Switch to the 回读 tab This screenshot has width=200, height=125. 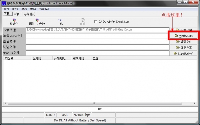[x=17, y=14]
